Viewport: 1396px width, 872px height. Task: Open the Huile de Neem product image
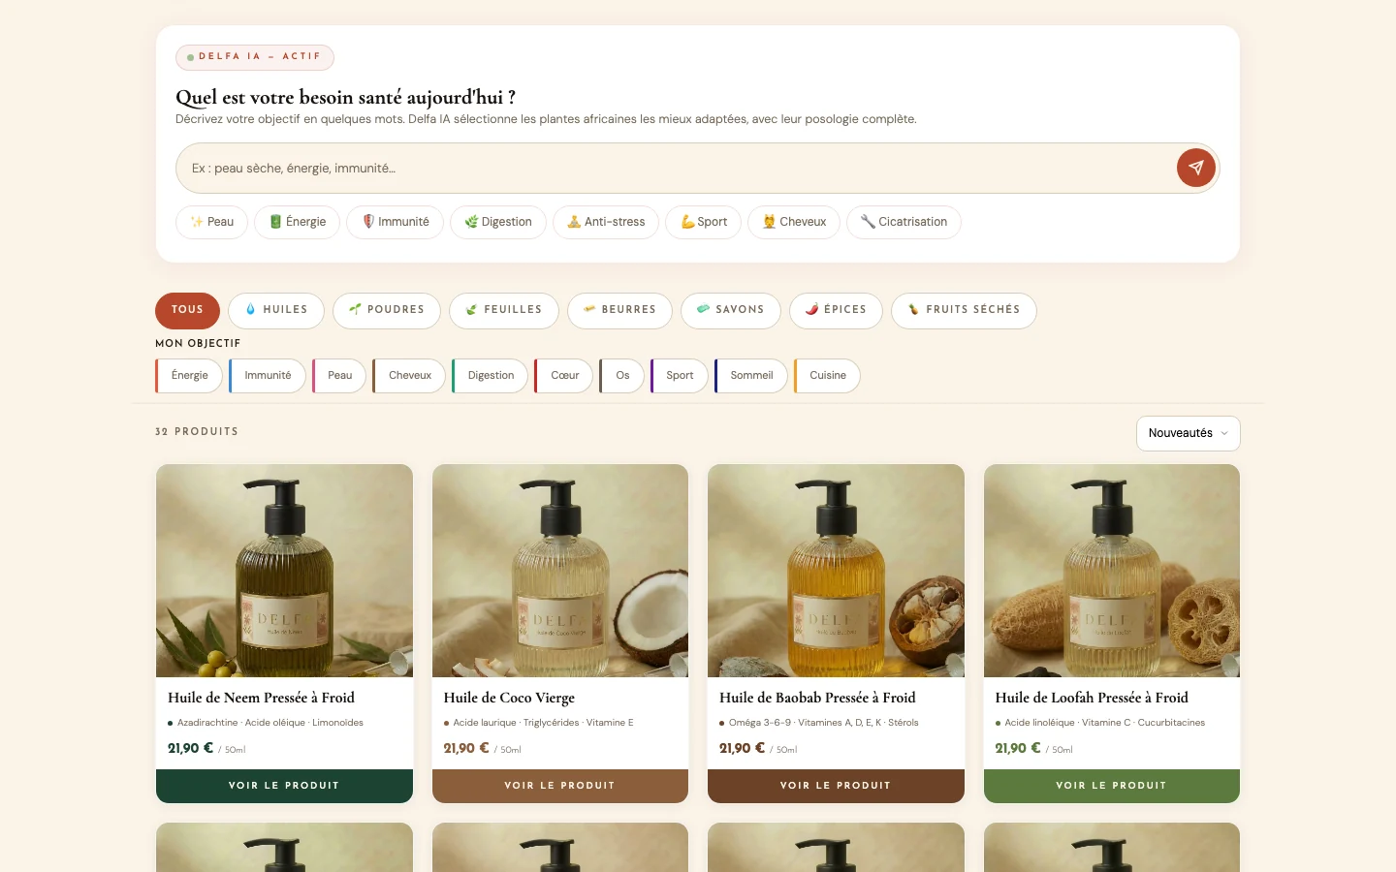284,571
